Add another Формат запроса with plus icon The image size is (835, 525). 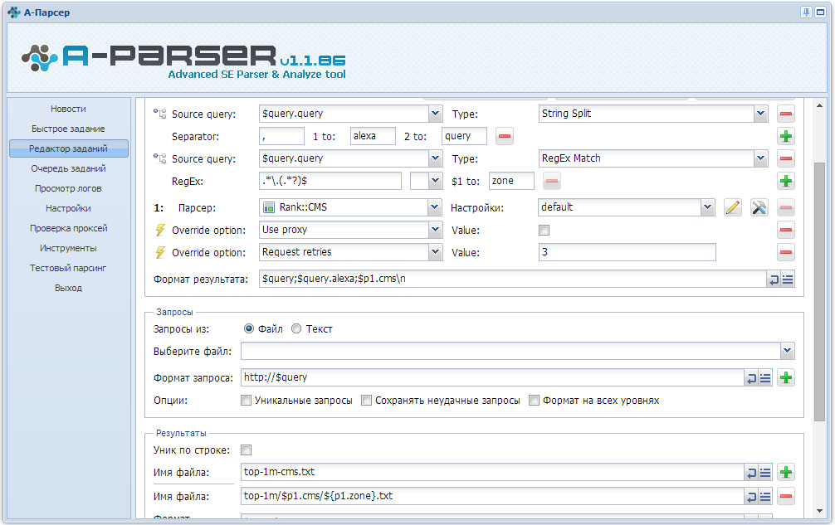click(x=785, y=377)
